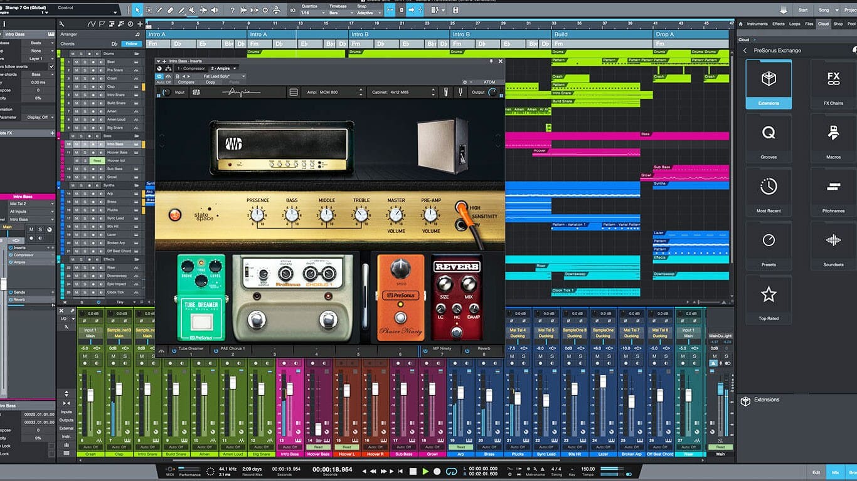Click the tuner fork icon in Ampire
The width and height of the screenshot is (857, 481).
tap(461, 92)
